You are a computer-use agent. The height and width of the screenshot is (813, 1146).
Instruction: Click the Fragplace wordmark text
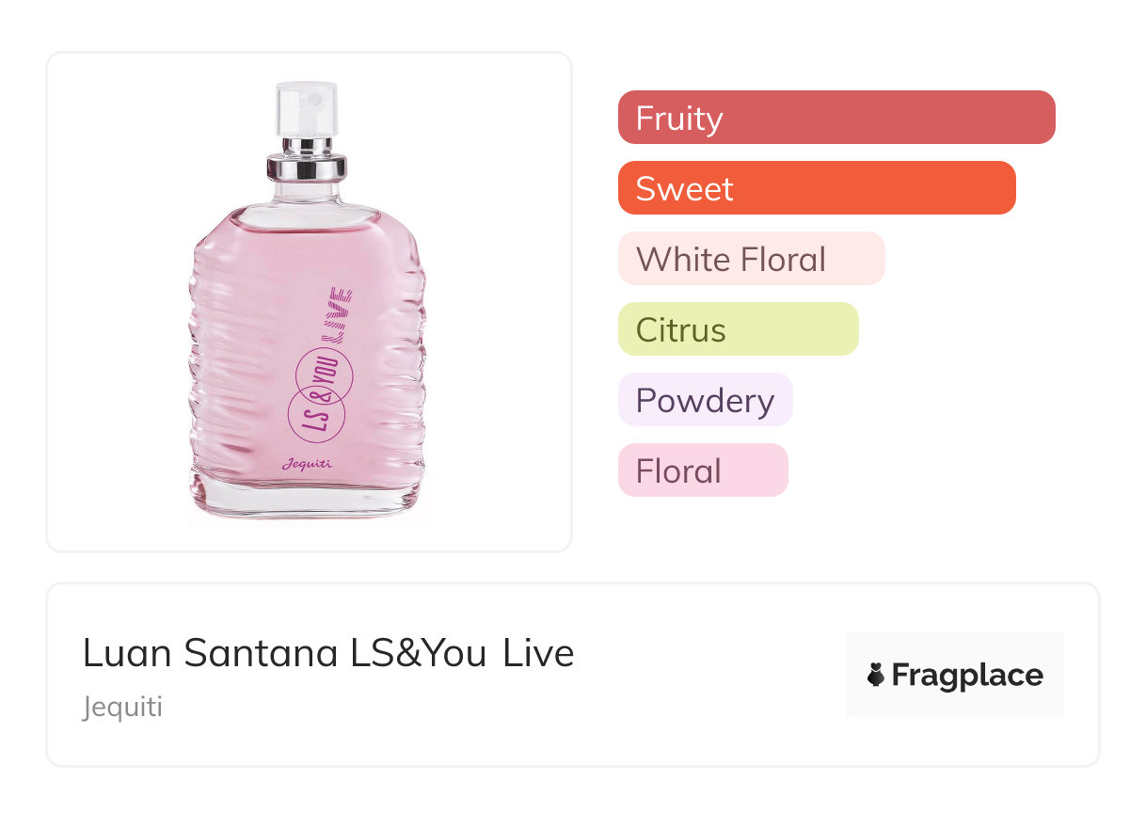[x=967, y=675]
